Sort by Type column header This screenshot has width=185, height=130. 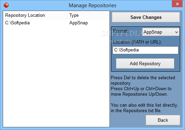pyautogui.click(x=88, y=15)
